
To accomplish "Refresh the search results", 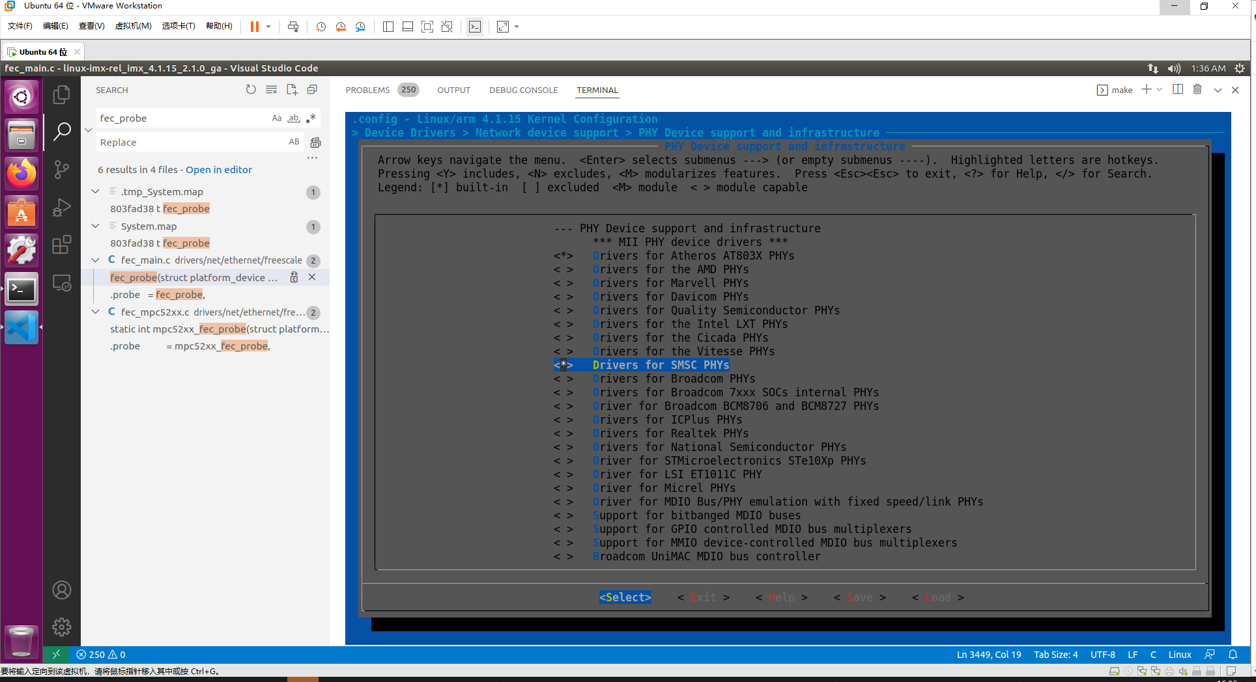I will [251, 90].
